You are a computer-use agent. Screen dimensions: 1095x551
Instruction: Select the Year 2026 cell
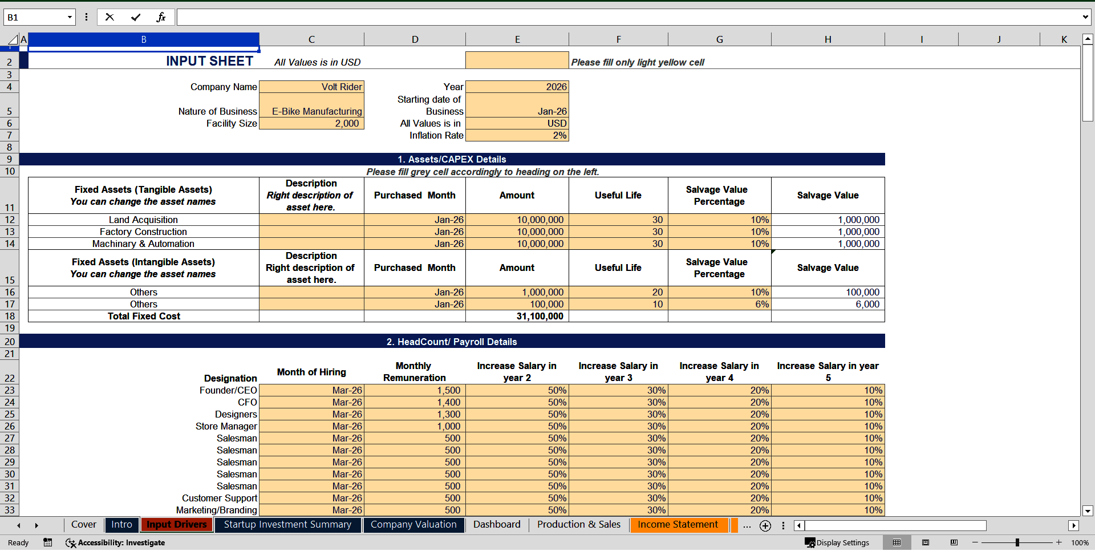click(517, 87)
